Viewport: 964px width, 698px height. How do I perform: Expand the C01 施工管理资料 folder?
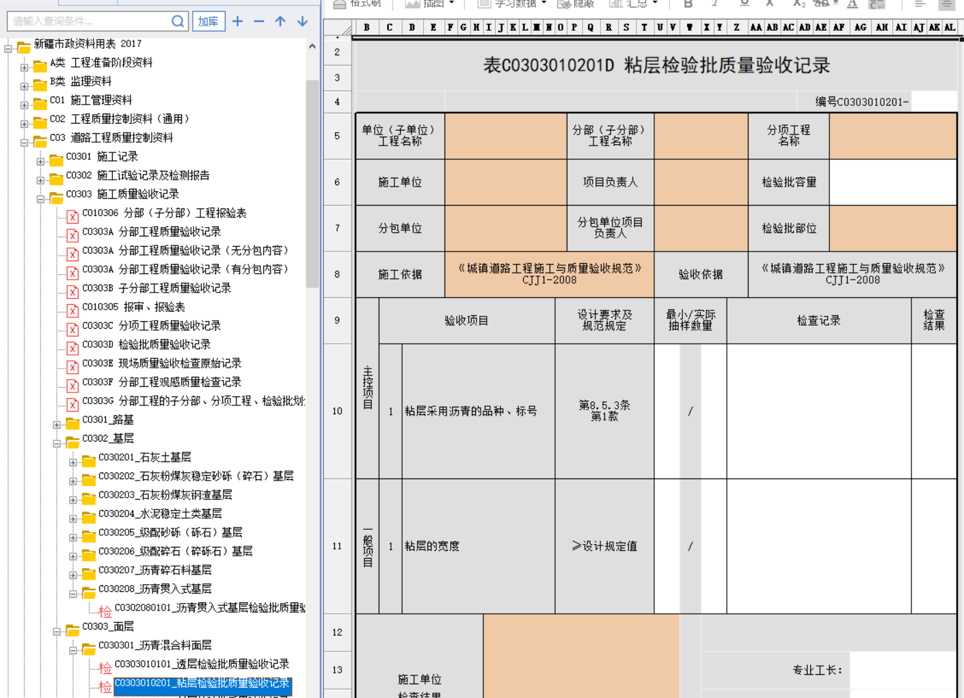[x=25, y=105]
